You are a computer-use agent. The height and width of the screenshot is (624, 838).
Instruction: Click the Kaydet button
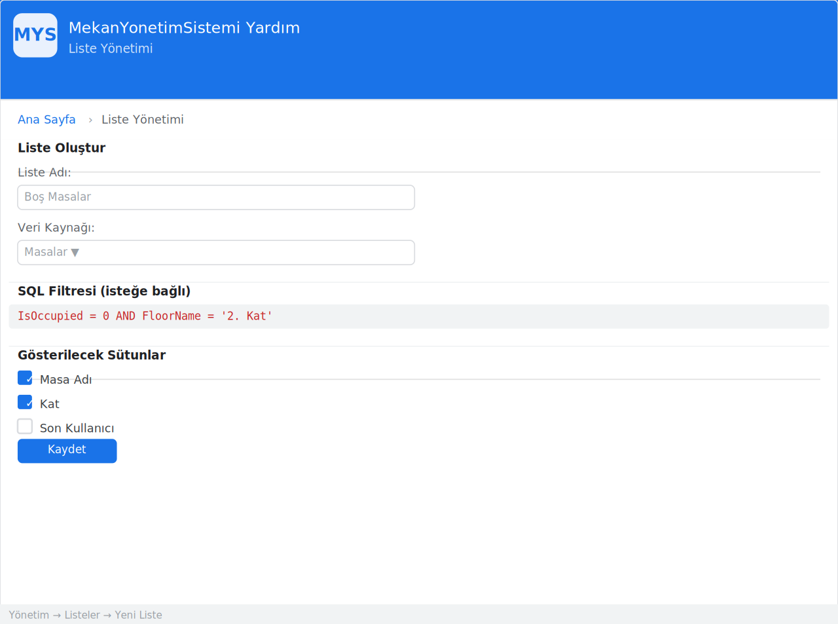pos(67,450)
